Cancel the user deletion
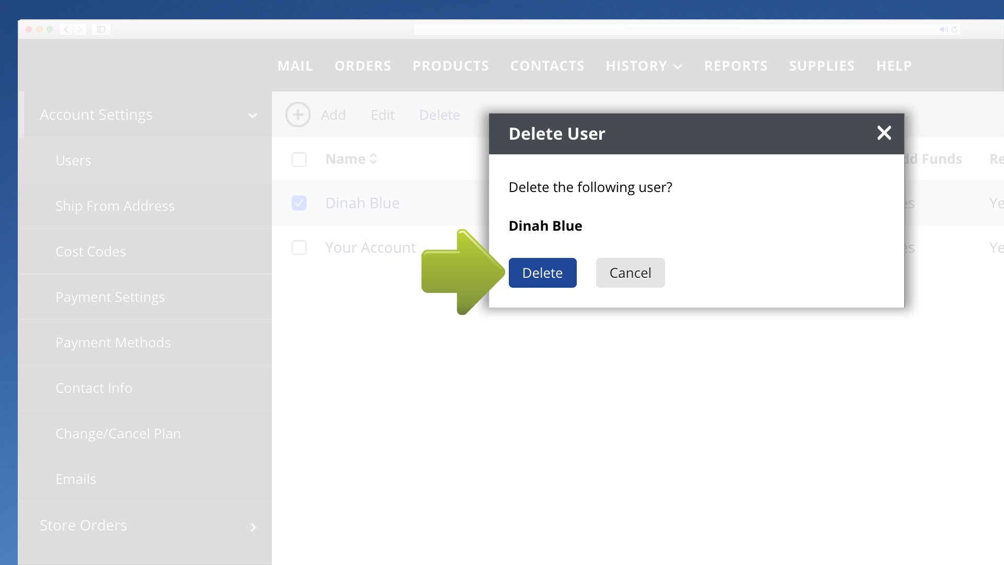Image resolution: width=1004 pixels, height=565 pixels. pyautogui.click(x=630, y=273)
